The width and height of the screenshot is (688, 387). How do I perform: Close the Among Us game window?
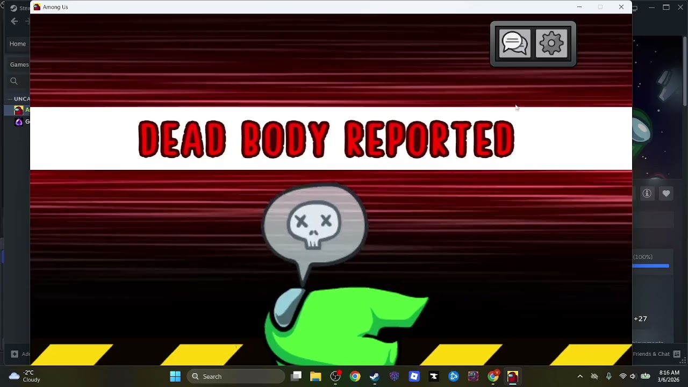tap(621, 7)
